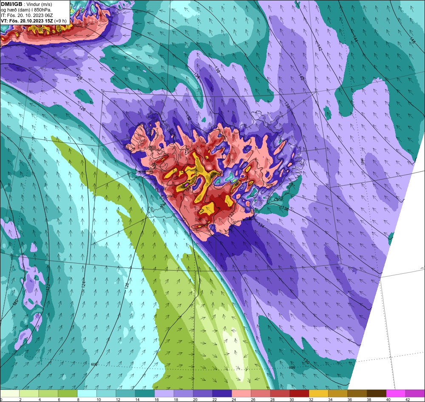Select the 32–34 m/s yellow-gold legend swatch

coord(318,394)
